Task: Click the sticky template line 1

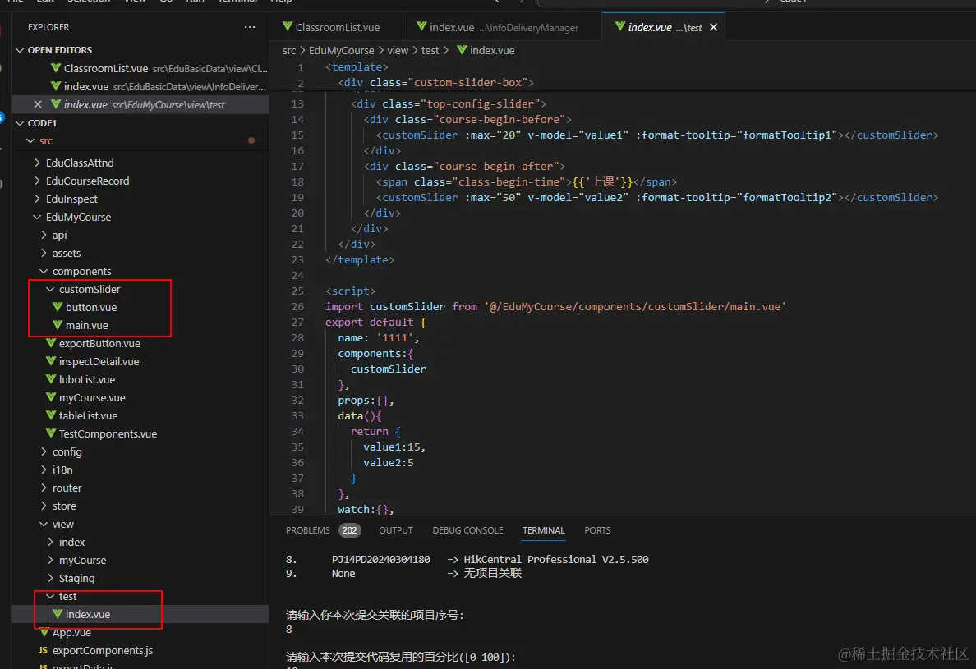Action: click(357, 66)
